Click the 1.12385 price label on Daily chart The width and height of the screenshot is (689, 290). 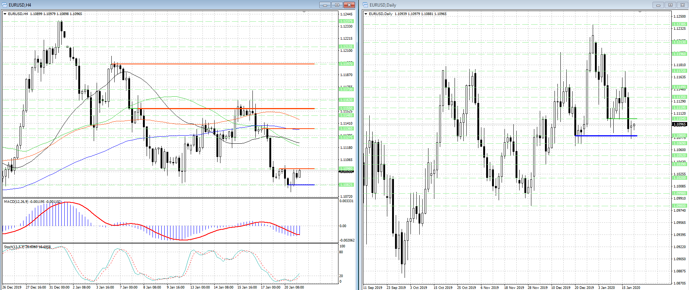680,24
